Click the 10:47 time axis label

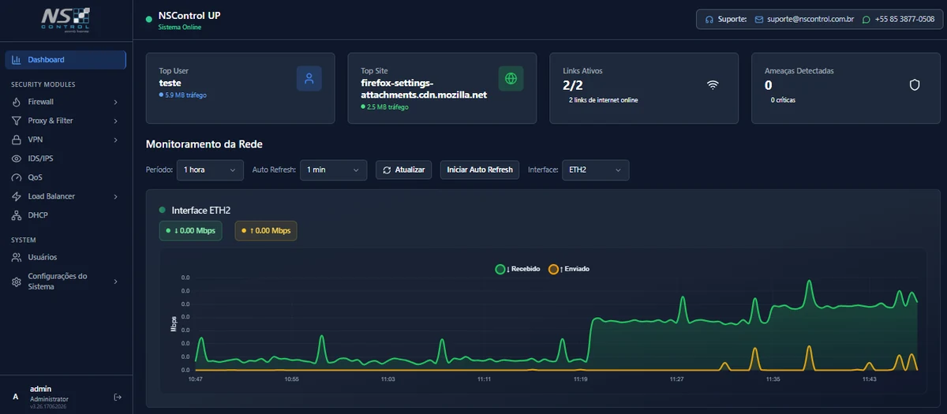pos(196,379)
